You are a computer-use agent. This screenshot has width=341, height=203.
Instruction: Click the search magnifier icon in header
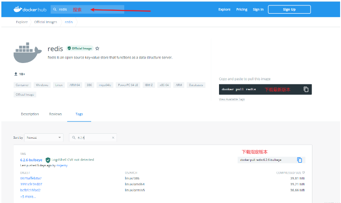(x=55, y=10)
